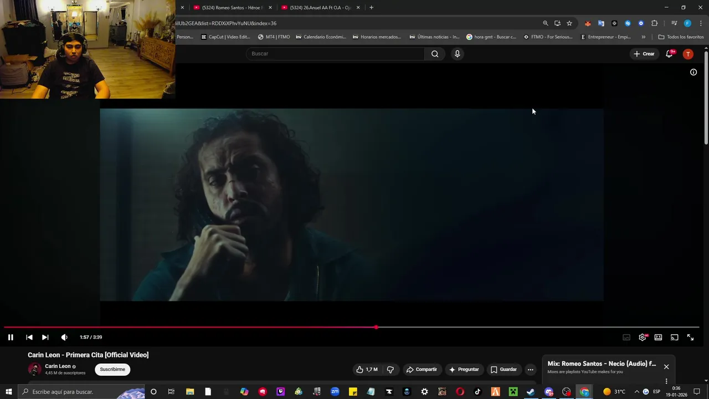The height and width of the screenshot is (399, 709).
Task: Start voice search with microphone icon
Action: [x=457, y=54]
